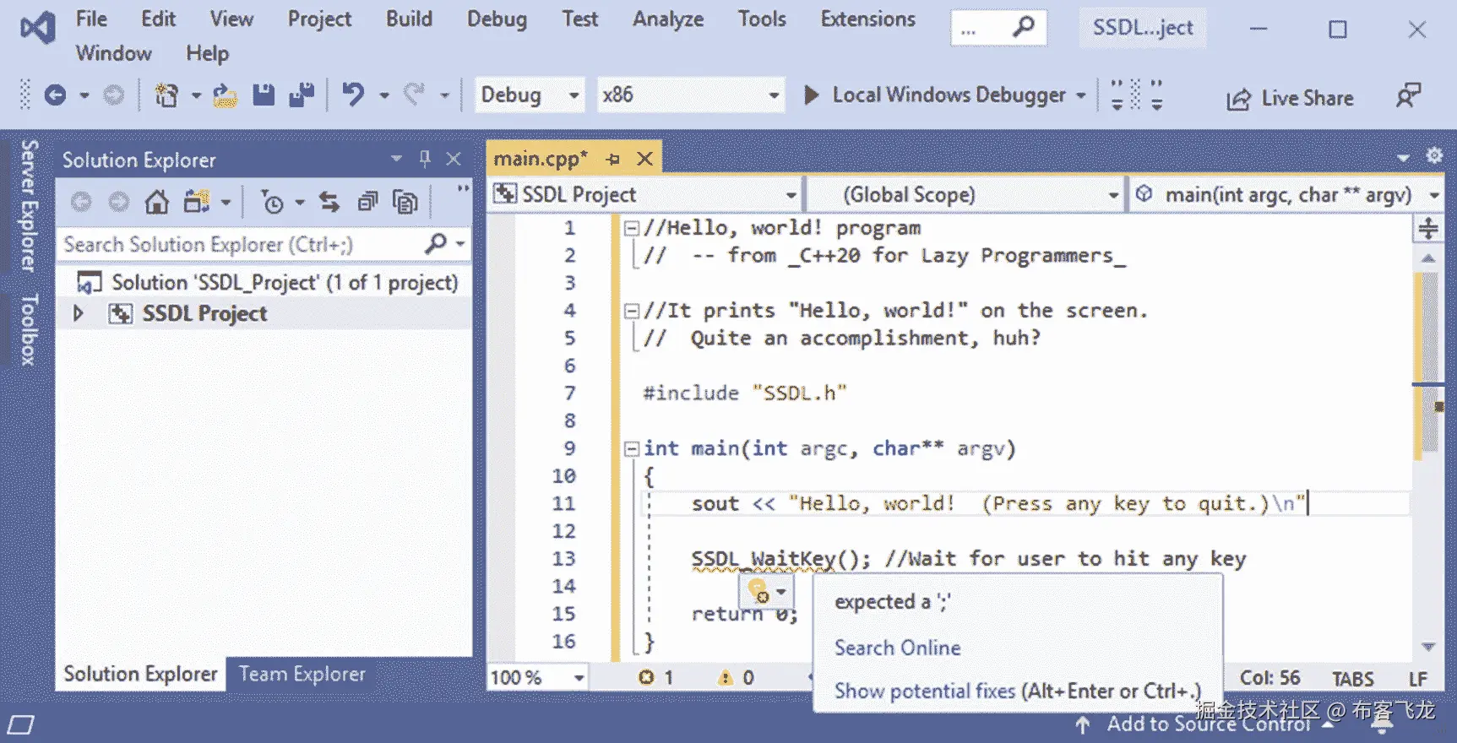Viewport: 1457px width, 743px height.
Task: Click Search Online link in tooltip
Action: 898,648
